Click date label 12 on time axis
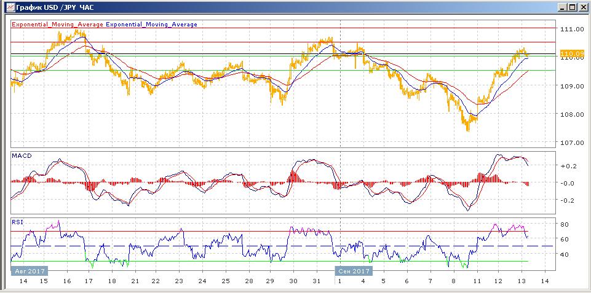This screenshot has height=293, width=591. click(x=498, y=282)
